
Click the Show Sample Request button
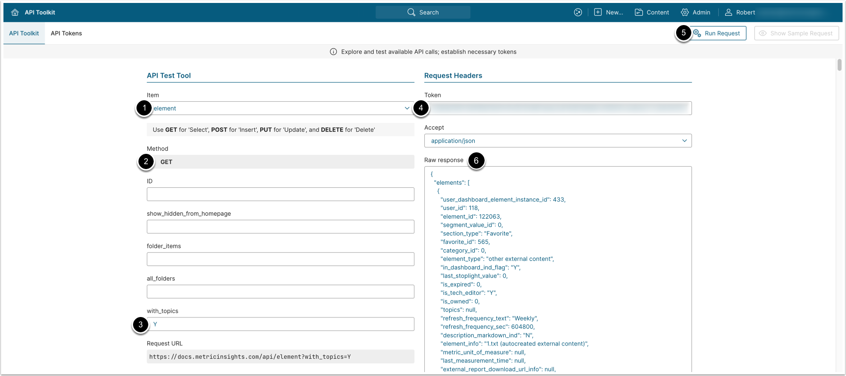(x=796, y=33)
